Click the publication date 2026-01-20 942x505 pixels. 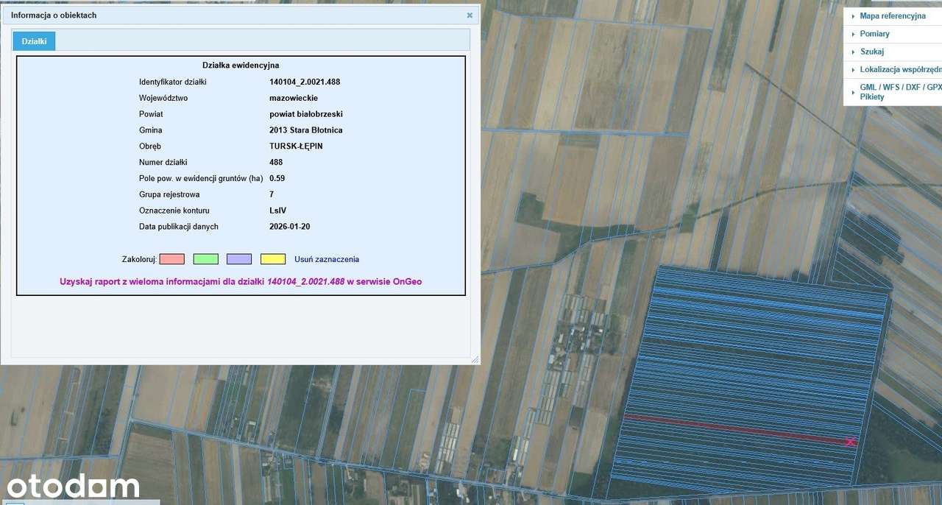[x=290, y=227]
